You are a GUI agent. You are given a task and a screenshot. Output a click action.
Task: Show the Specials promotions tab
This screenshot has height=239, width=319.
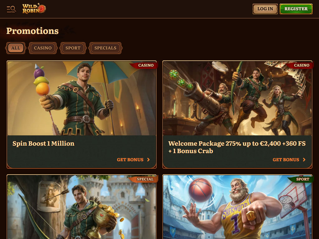tap(105, 48)
